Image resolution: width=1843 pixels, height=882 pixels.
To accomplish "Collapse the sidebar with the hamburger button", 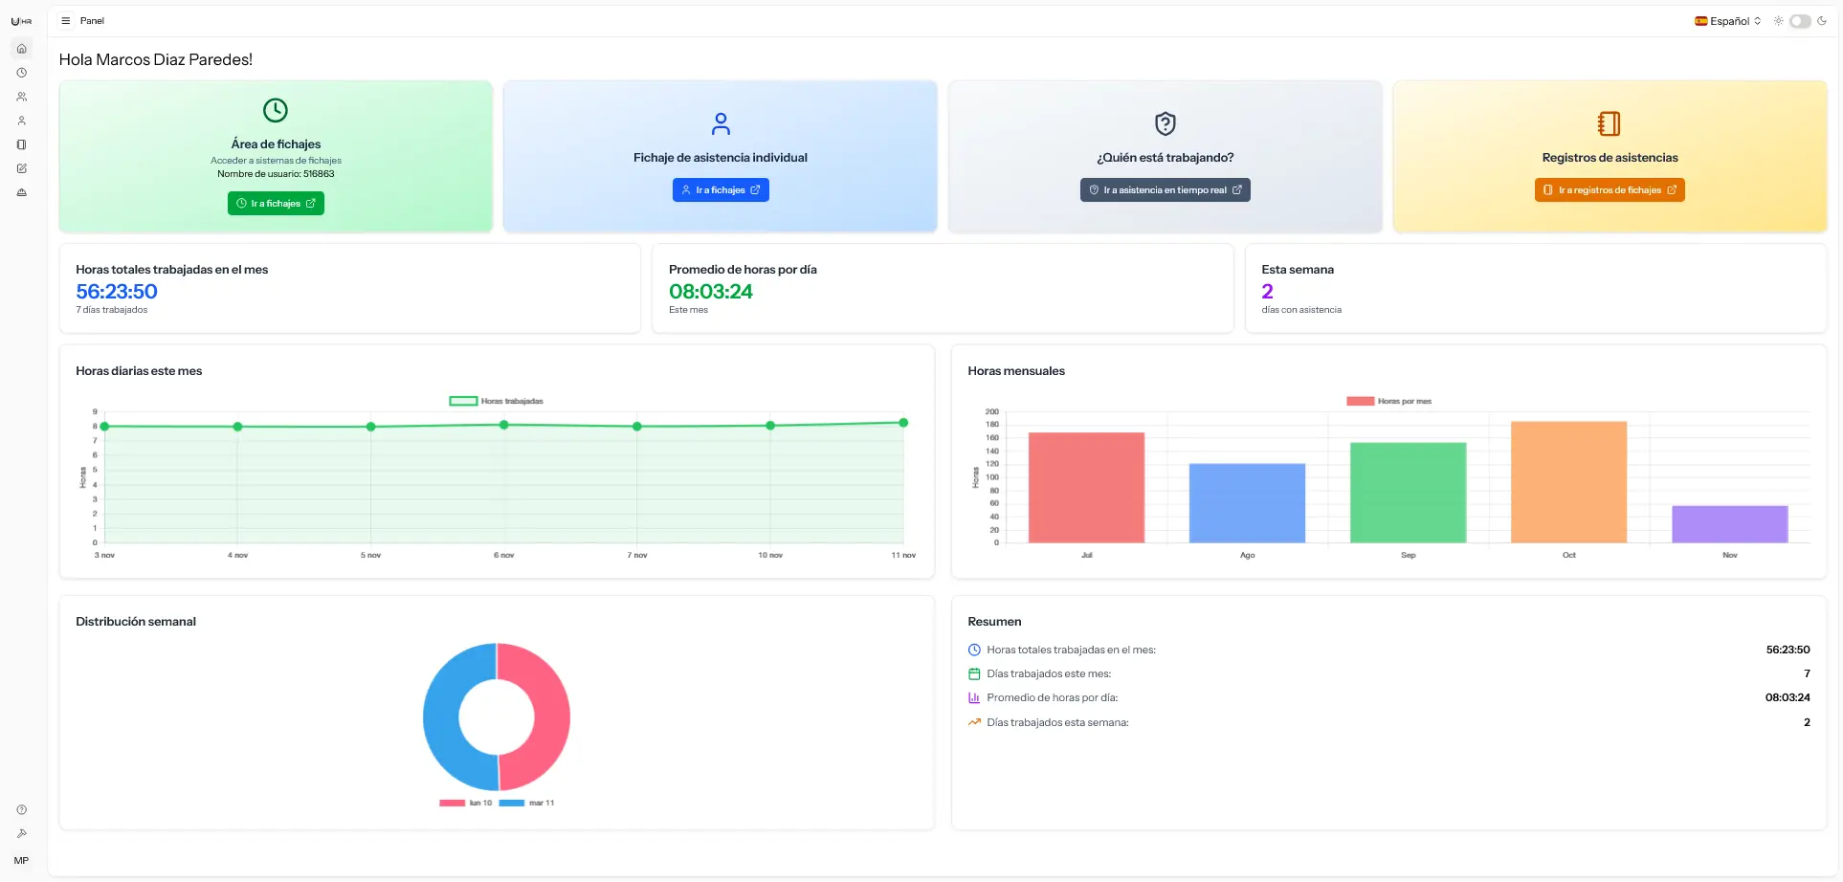I will tap(65, 21).
